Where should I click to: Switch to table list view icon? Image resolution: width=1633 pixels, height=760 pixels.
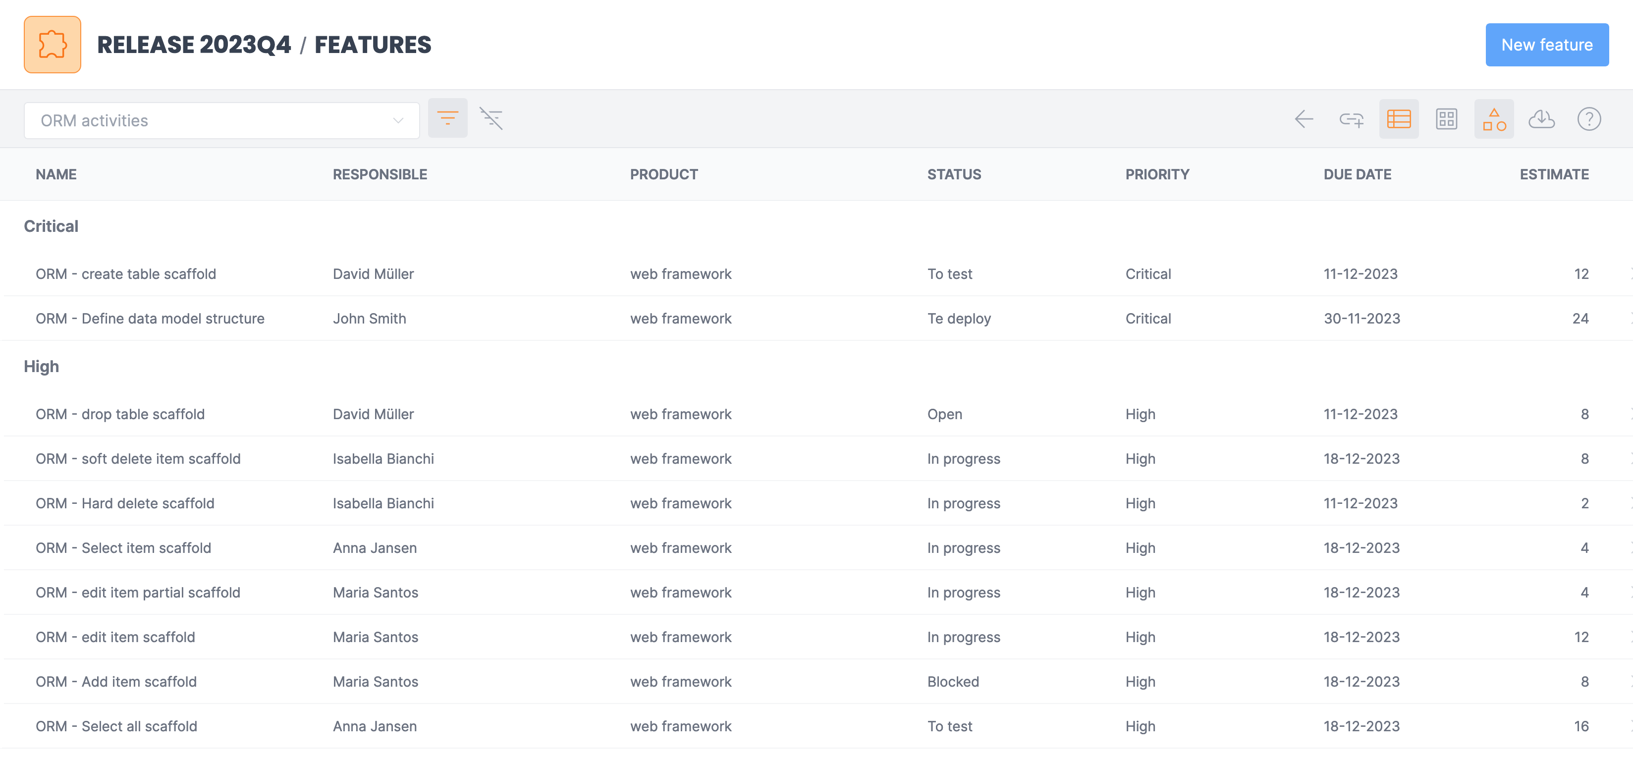[x=1399, y=119]
